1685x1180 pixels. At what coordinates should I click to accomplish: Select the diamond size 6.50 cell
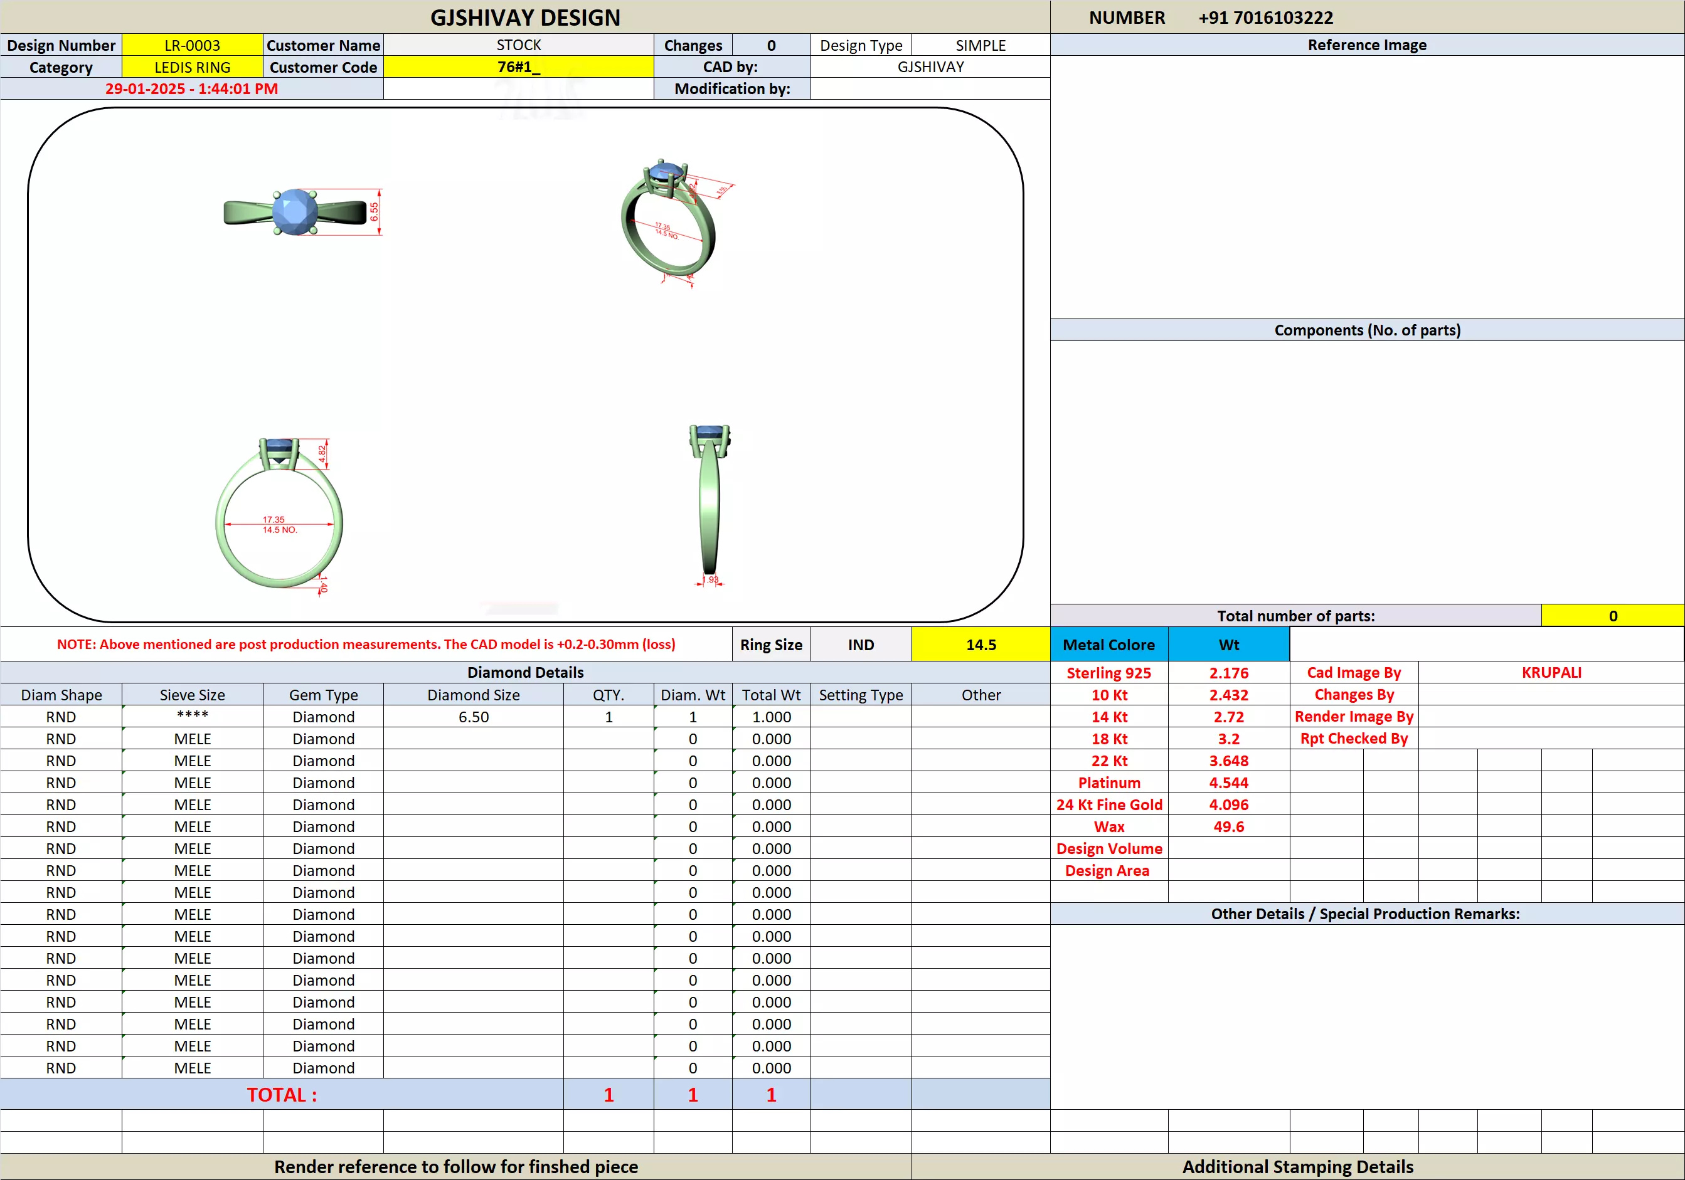pyautogui.click(x=474, y=717)
